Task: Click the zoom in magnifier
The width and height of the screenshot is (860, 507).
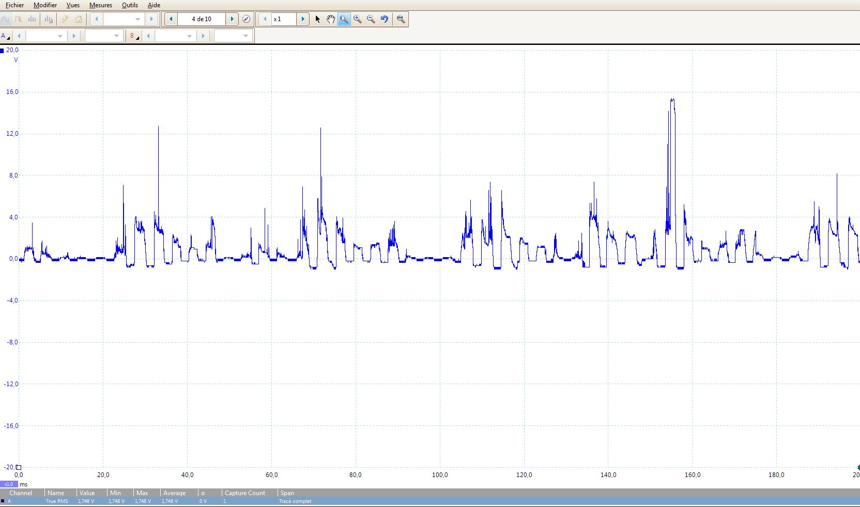Action: tap(358, 19)
